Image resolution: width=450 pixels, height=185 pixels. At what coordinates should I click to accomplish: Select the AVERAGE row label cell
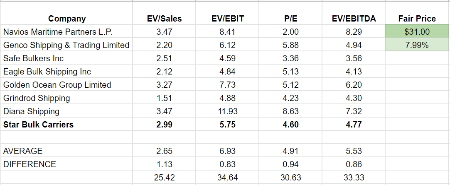[x=23, y=151]
